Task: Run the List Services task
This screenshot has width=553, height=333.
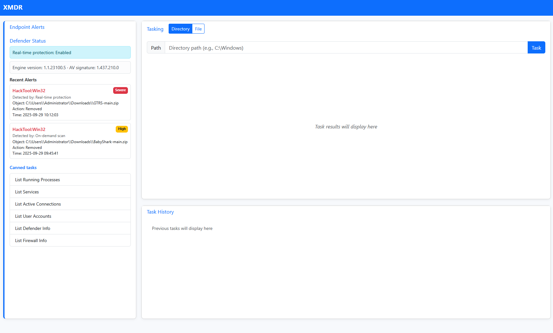Action: [70, 192]
